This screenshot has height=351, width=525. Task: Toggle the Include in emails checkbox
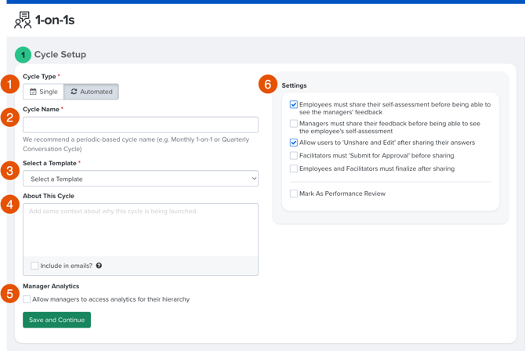point(34,266)
